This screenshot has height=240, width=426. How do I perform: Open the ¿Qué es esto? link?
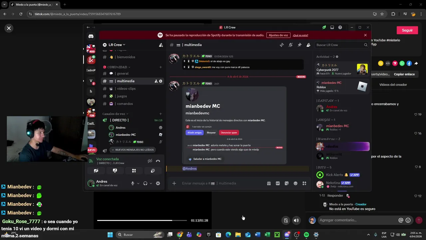(x=301, y=35)
